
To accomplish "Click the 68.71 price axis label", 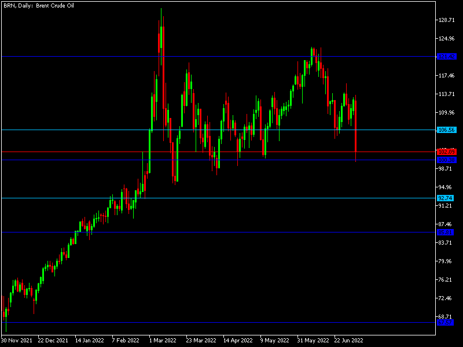I will click(445, 316).
